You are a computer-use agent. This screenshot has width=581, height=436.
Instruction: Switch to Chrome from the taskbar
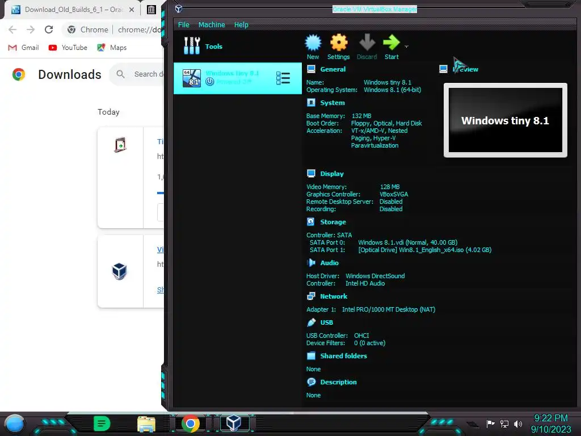[191, 424]
